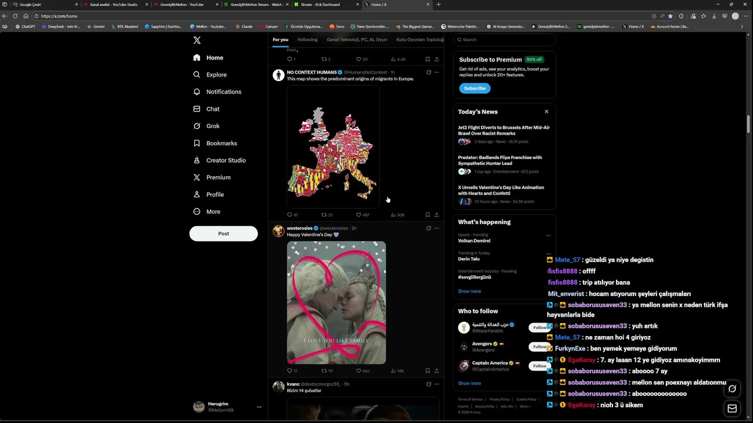Image resolution: width=753 pixels, height=423 pixels.
Task: Open Premium in left sidebar
Action: (212, 177)
